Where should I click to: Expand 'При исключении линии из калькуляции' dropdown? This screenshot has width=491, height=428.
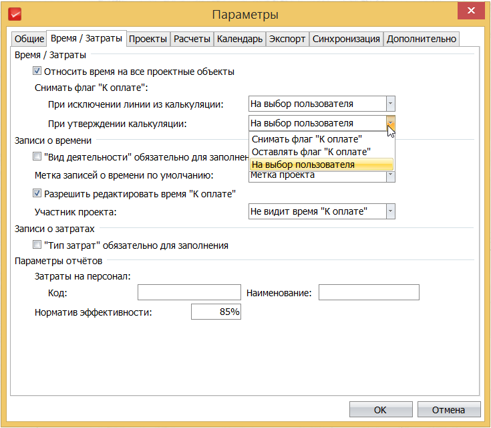[x=391, y=104]
